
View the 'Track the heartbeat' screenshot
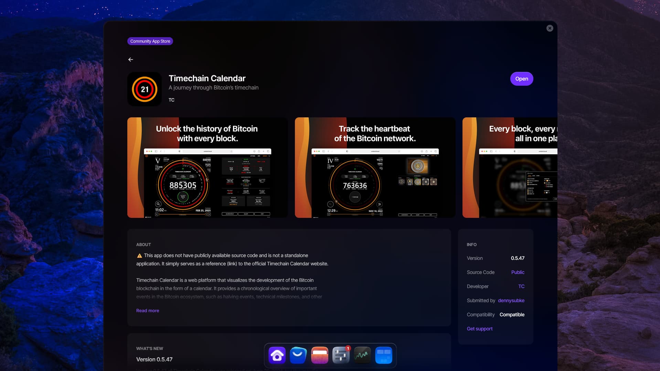pyautogui.click(x=375, y=168)
